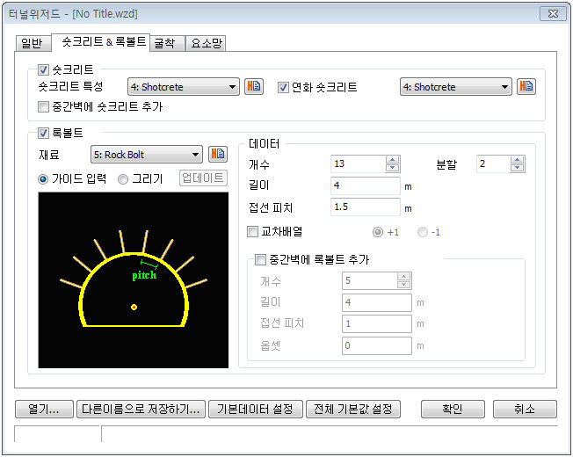Select the 그리기 radio button
This screenshot has height=457, width=573.
pos(123,179)
